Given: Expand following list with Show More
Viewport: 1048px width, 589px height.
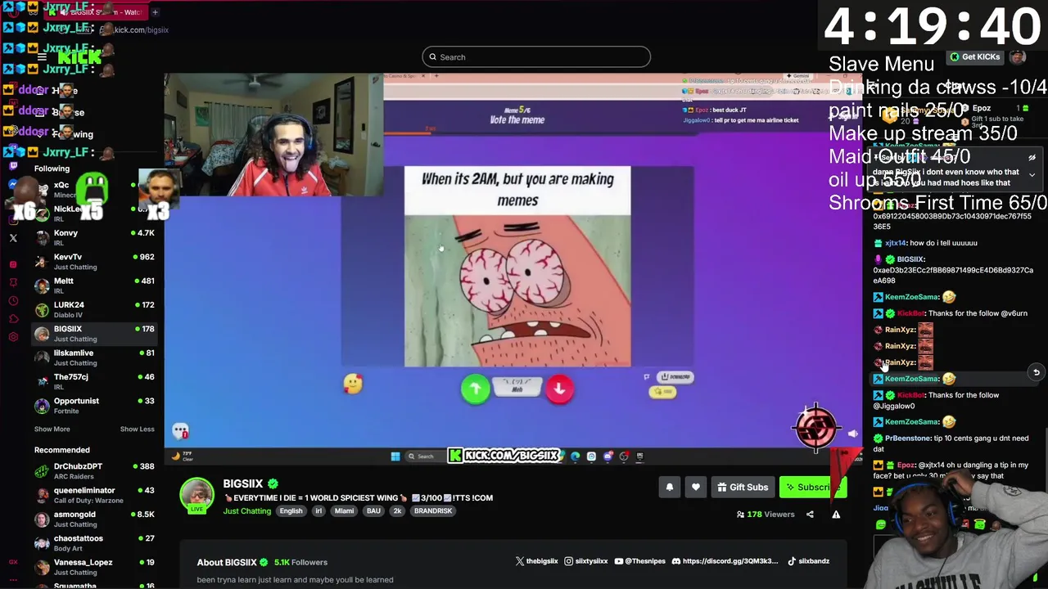Looking at the screenshot, I should point(52,429).
